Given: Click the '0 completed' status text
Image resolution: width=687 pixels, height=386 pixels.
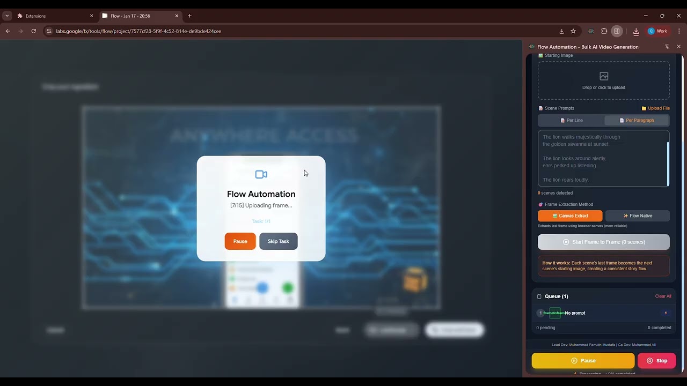Looking at the screenshot, I should (659, 328).
